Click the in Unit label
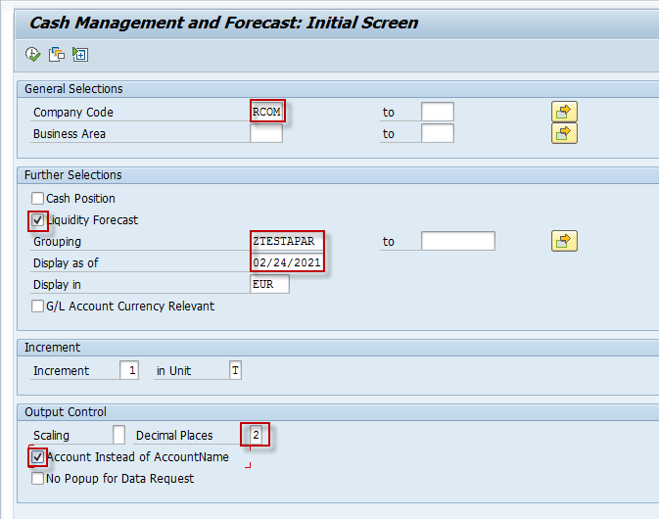The height and width of the screenshot is (519, 659). pyautogui.click(x=173, y=371)
